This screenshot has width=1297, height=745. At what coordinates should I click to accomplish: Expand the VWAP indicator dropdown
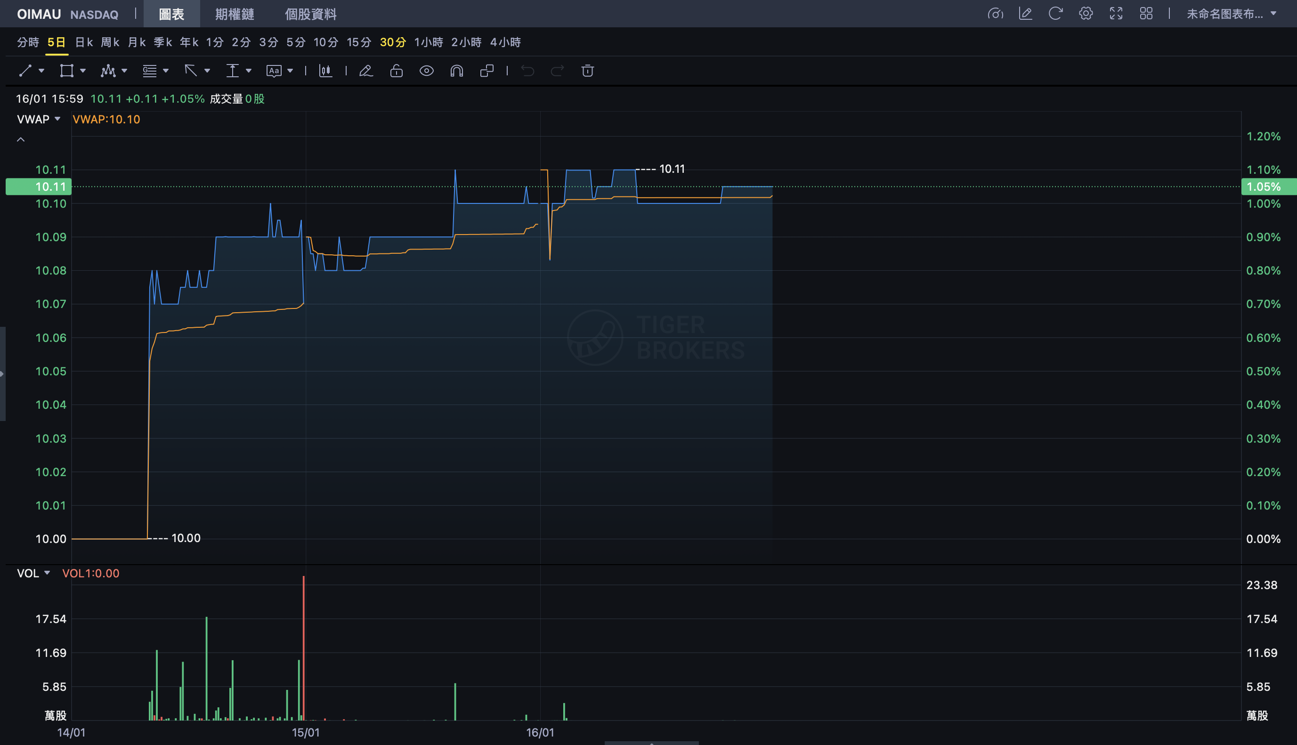click(57, 119)
